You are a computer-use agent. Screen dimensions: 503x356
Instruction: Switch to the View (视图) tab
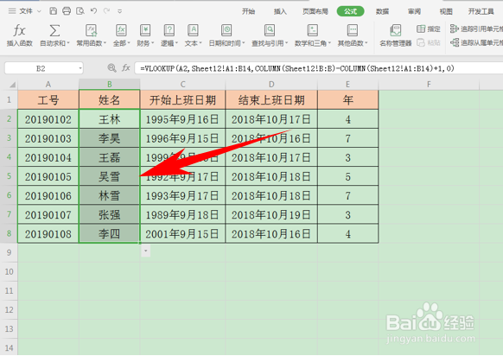(446, 11)
